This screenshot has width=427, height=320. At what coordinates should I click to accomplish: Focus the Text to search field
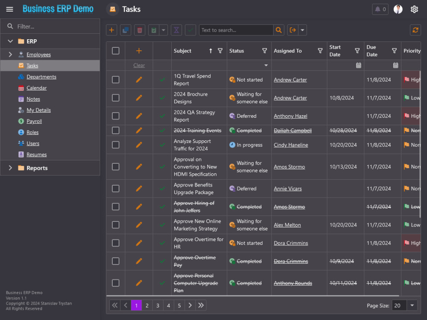[236, 30]
